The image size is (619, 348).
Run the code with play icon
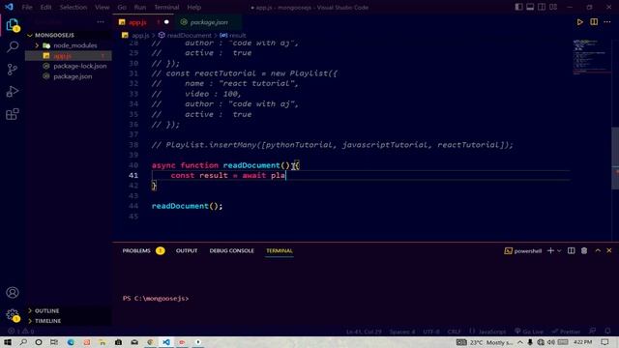pos(579,22)
